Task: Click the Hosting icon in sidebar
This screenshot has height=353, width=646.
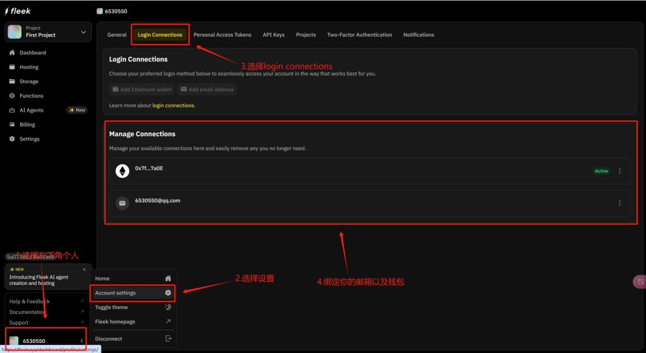Action: (x=12, y=67)
